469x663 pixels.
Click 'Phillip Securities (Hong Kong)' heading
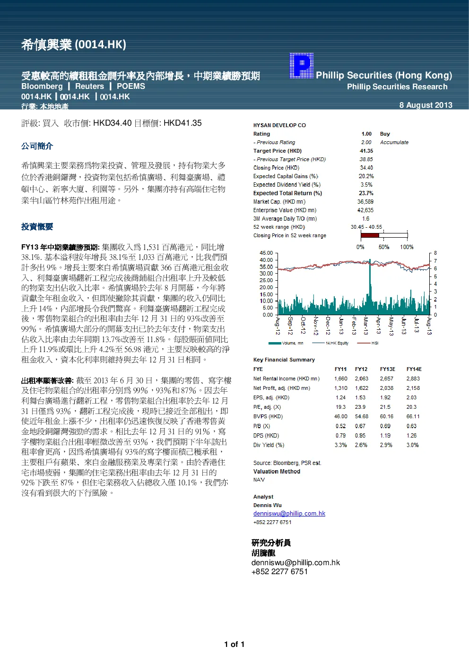tap(384, 75)
